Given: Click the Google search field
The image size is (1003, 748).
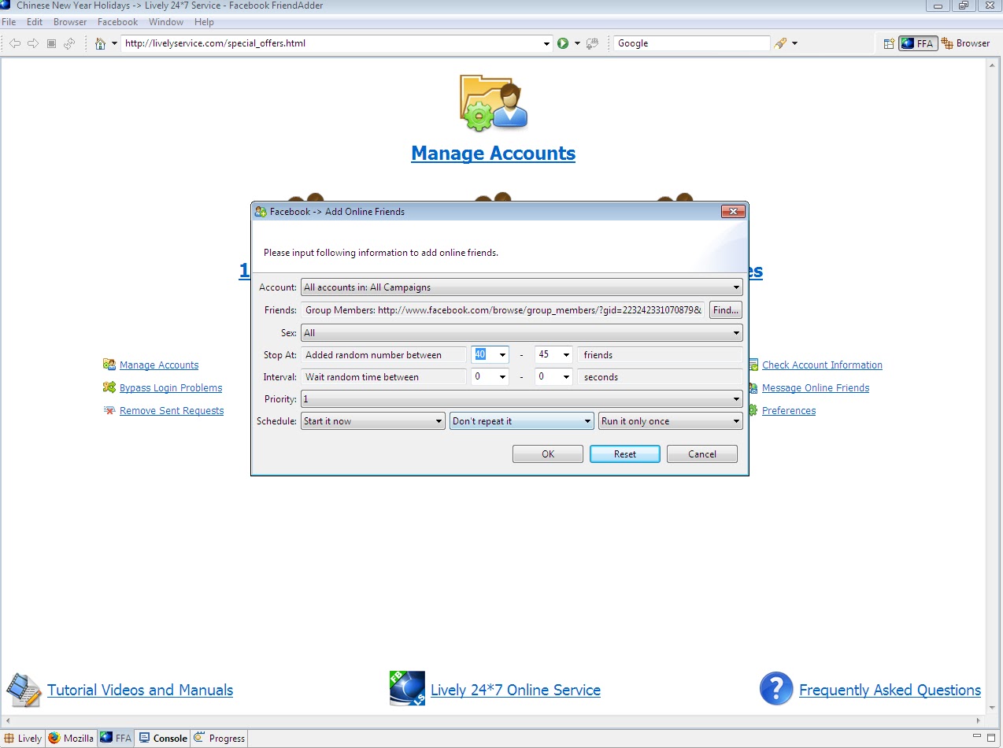Looking at the screenshot, I should pyautogui.click(x=692, y=43).
